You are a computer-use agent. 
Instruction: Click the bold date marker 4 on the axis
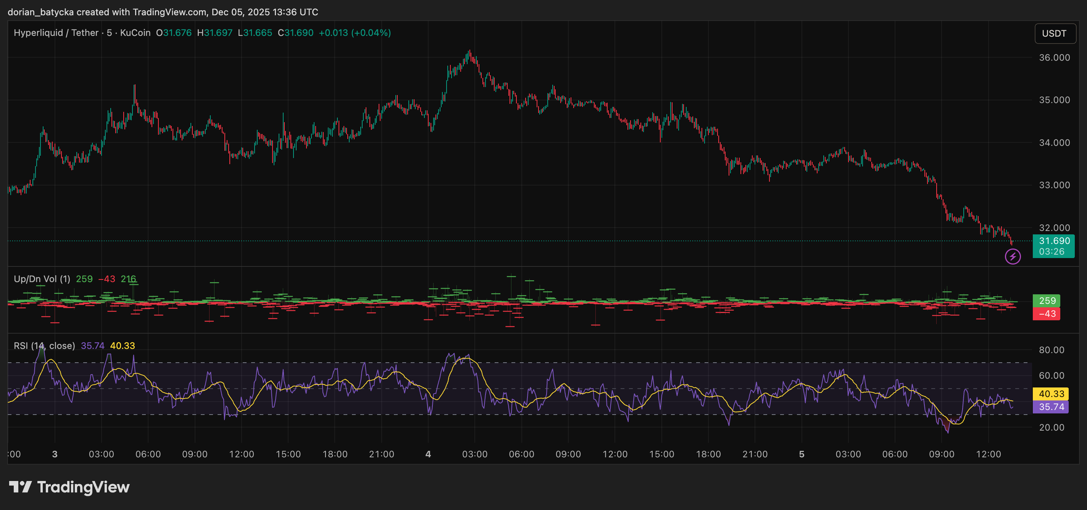428,454
